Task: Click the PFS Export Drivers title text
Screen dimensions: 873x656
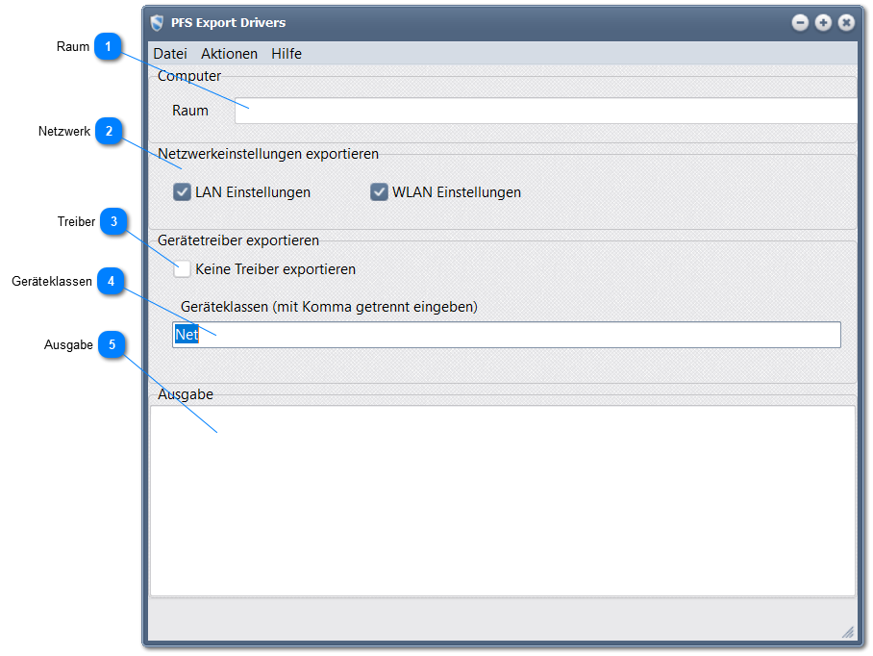Action: coord(228,23)
